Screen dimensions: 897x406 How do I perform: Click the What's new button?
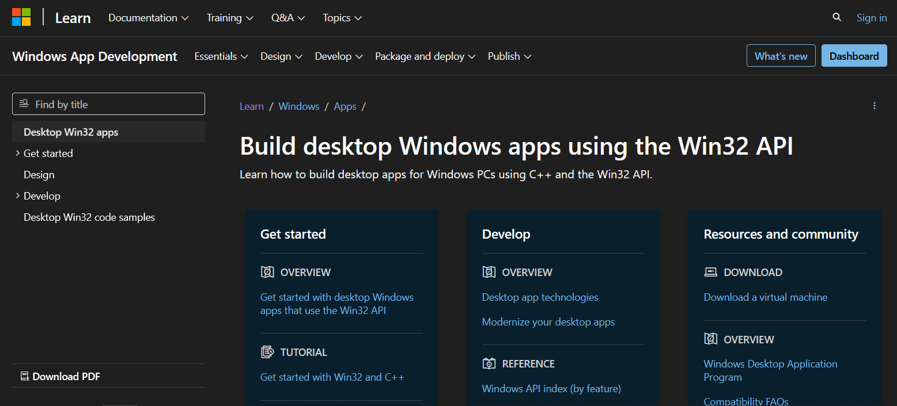[x=781, y=56]
